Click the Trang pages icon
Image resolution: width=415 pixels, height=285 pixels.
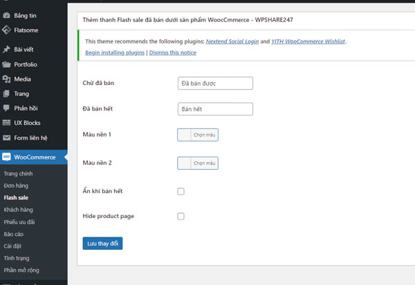coord(6,94)
